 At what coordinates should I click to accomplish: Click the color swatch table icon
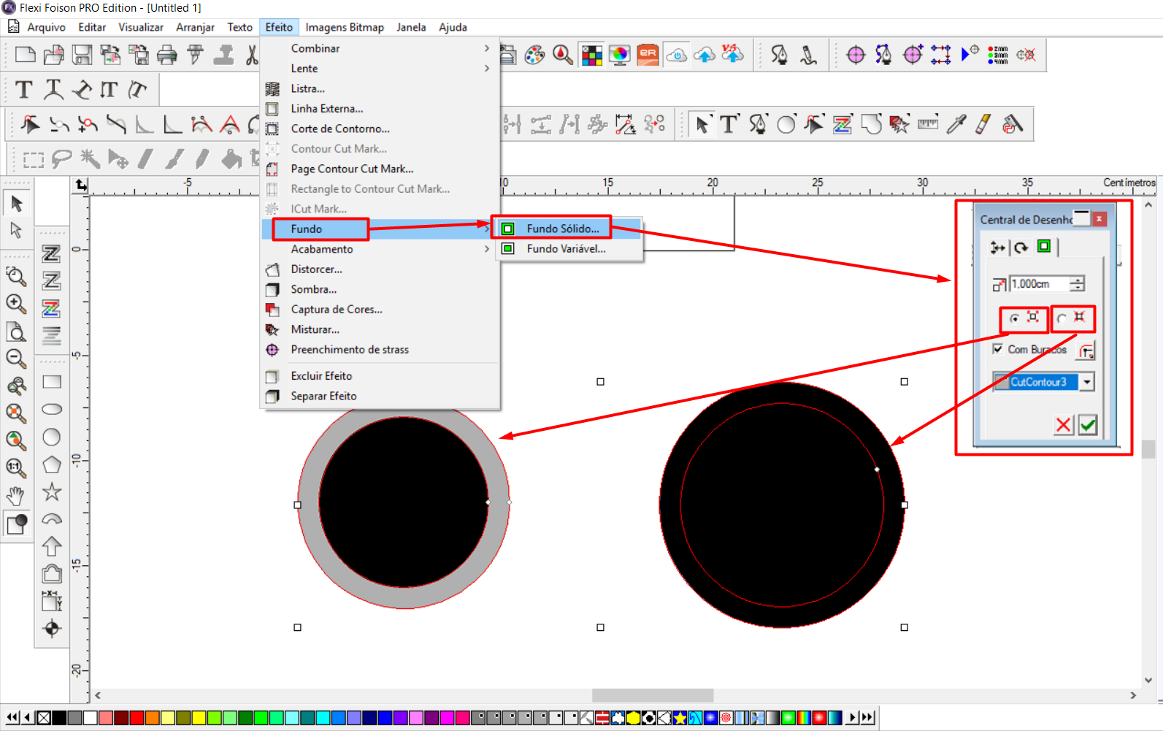click(x=592, y=55)
